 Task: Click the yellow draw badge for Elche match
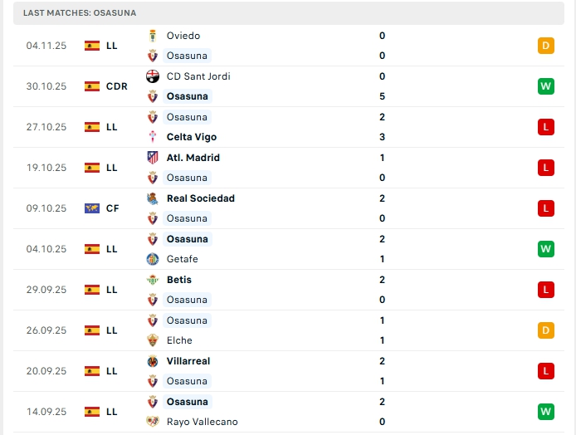click(545, 330)
